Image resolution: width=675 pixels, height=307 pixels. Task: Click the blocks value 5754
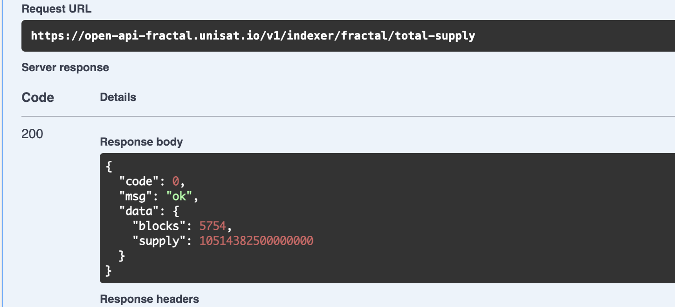coord(213,226)
